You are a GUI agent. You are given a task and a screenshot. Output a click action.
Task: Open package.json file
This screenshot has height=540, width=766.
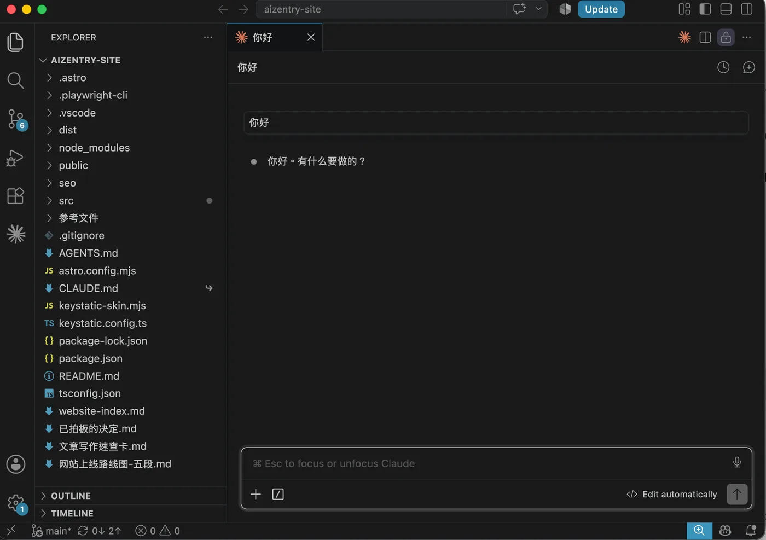pos(131,358)
